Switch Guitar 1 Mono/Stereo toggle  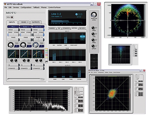26,35
